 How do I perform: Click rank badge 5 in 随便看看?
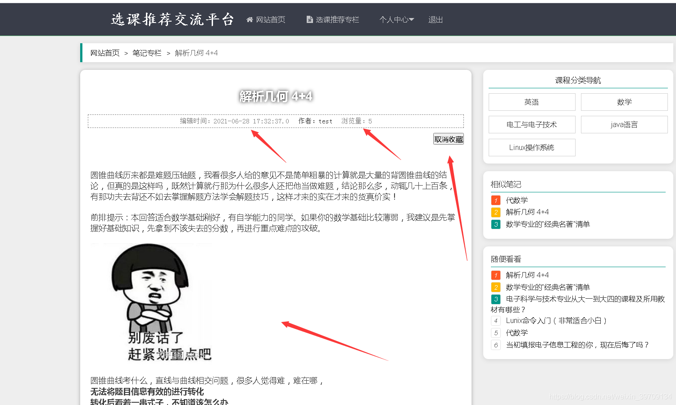[x=496, y=333]
